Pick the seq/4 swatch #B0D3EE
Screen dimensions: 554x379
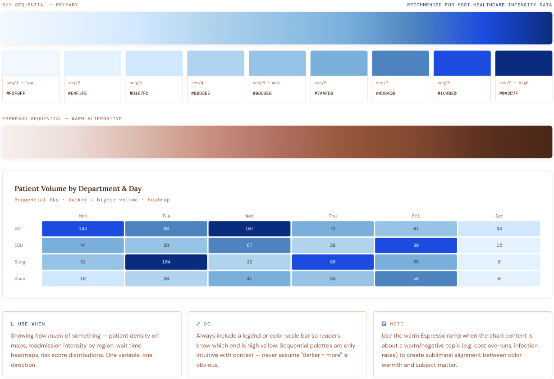tap(215, 76)
